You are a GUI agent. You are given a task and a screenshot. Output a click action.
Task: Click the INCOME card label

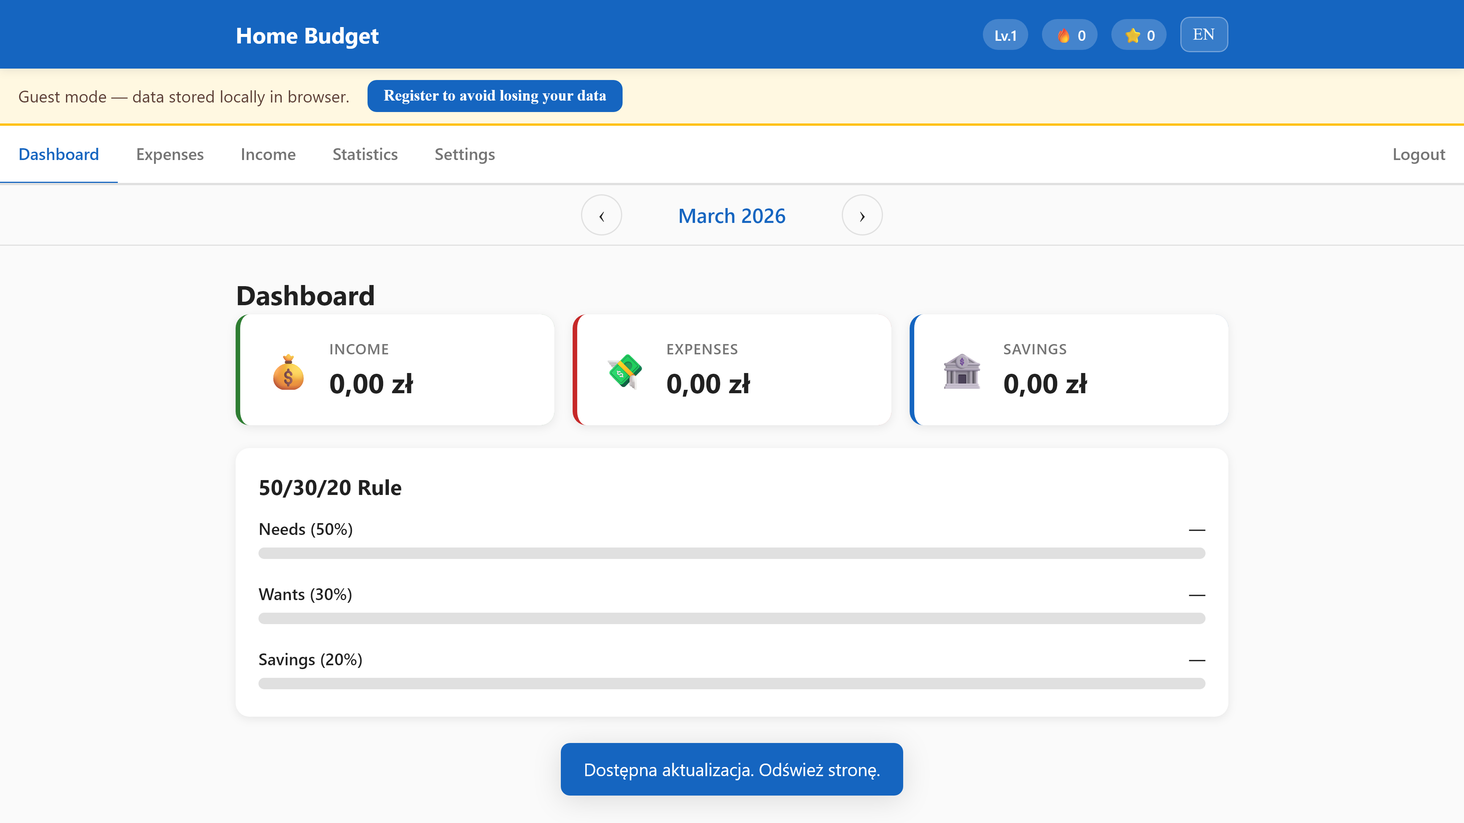(359, 349)
